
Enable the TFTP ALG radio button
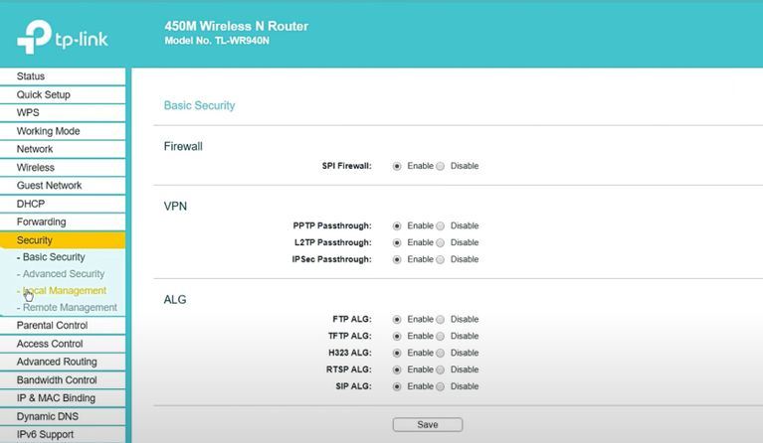[x=397, y=337]
